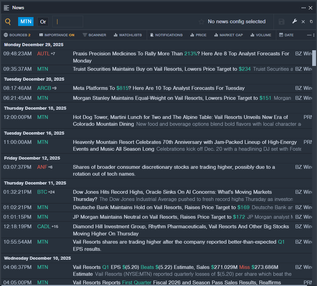Click the News panel list icon in title bar
Image resolution: width=317 pixels, height=286 pixels.
pyautogui.click(x=6, y=8)
